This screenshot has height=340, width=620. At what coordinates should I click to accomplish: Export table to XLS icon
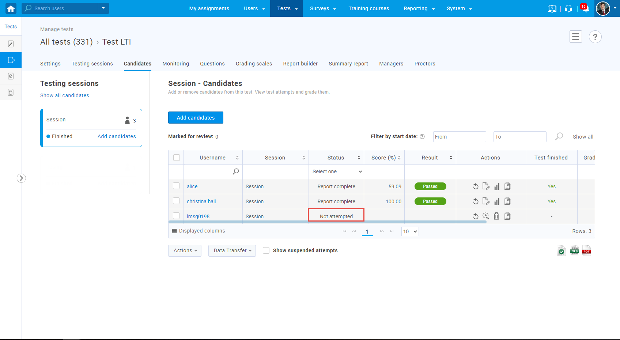574,250
